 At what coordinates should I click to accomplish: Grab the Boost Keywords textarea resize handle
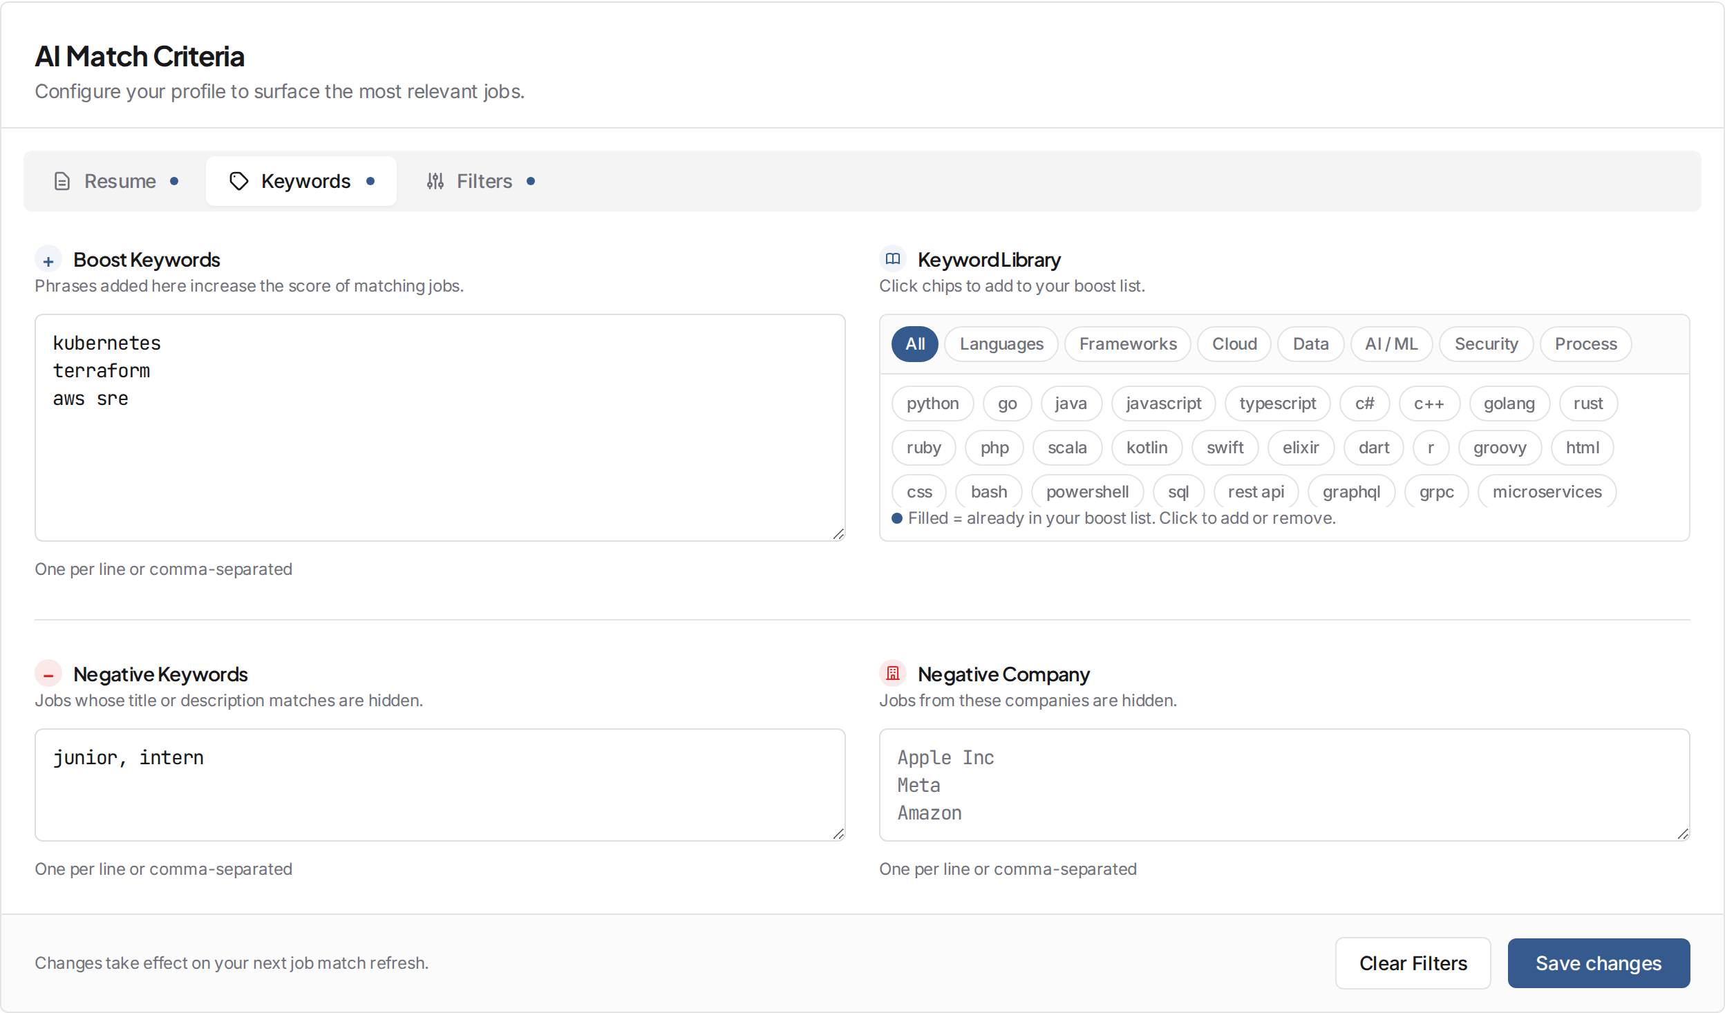coord(838,533)
